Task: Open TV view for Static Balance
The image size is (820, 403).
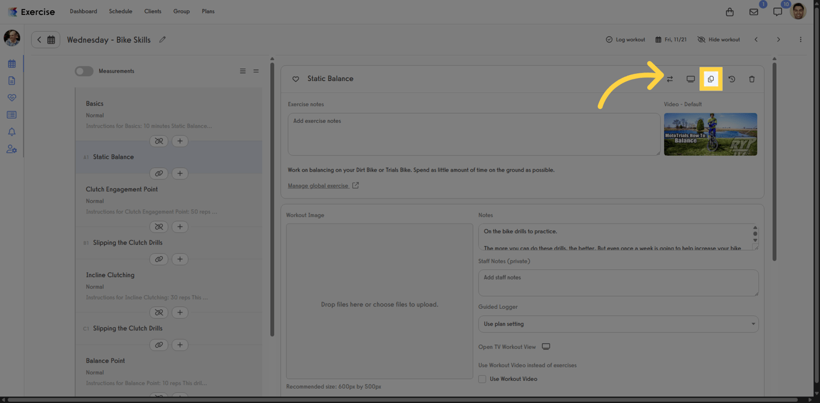Action: coord(690,79)
